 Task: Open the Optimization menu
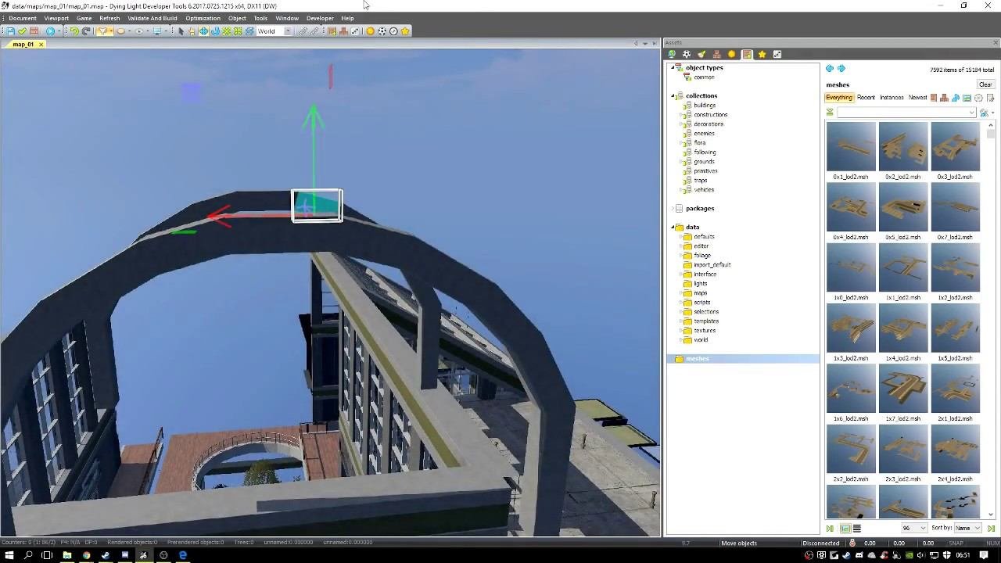pos(203,18)
